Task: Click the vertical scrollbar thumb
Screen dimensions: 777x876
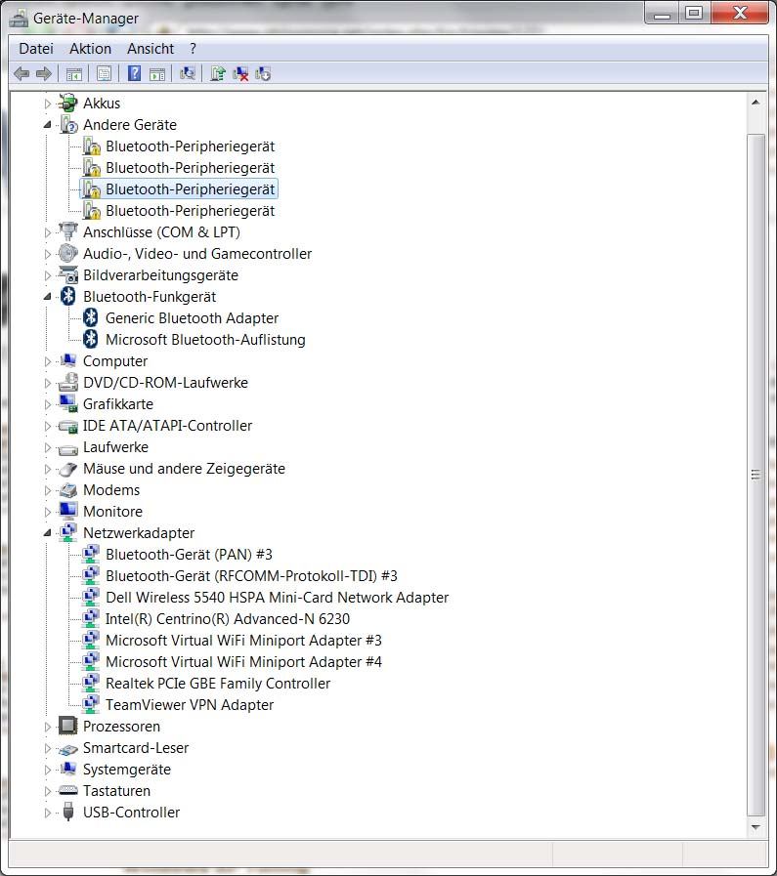Action: click(x=755, y=475)
